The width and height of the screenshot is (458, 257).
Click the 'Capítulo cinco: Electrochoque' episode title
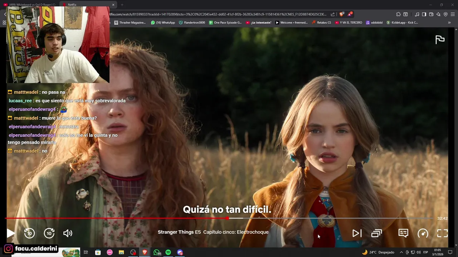(236, 232)
